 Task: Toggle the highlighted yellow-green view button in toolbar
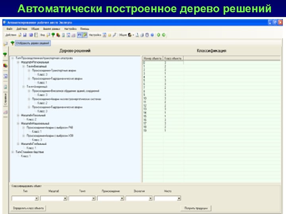[85, 35]
